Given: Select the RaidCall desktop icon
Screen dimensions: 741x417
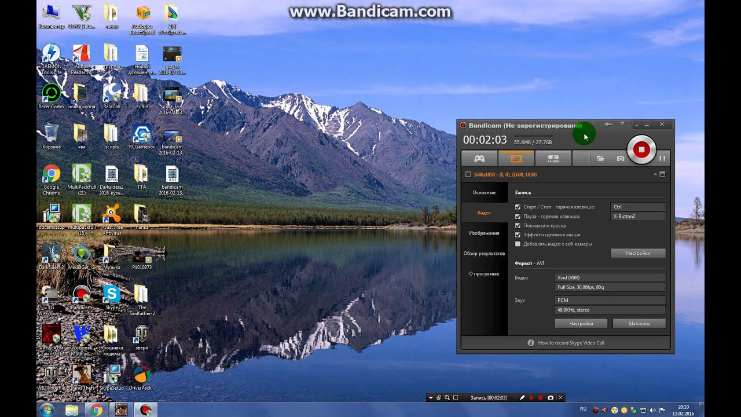Looking at the screenshot, I should click(x=111, y=96).
